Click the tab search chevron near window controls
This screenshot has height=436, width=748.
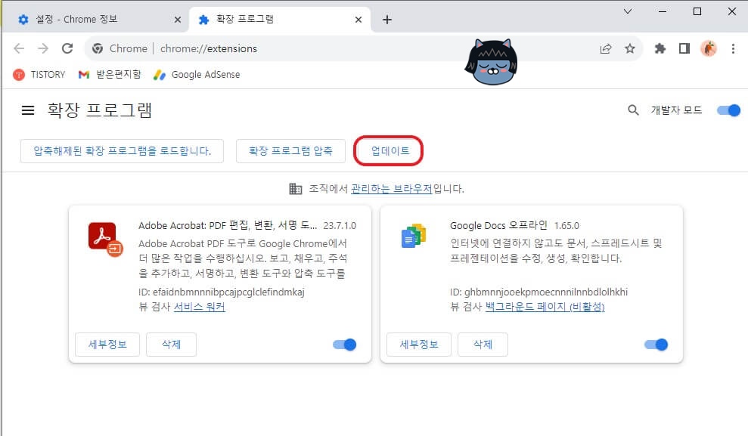coord(628,11)
